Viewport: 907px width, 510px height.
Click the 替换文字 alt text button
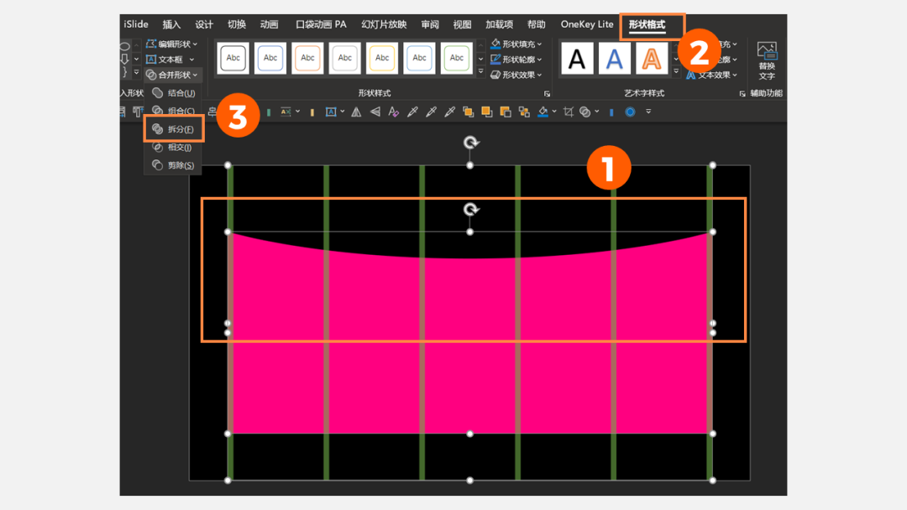coord(767,60)
